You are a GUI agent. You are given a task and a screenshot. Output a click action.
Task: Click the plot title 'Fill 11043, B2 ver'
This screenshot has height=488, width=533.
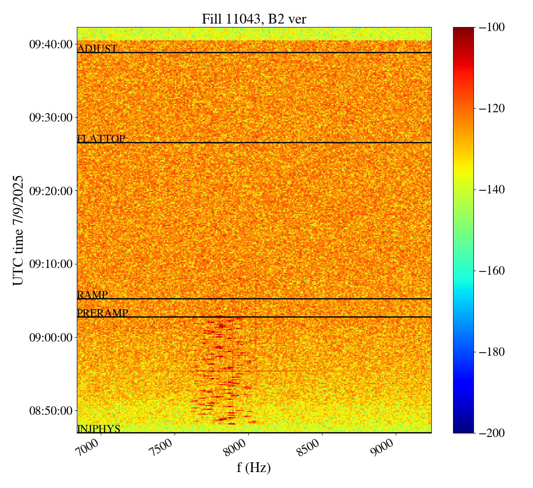(254, 19)
